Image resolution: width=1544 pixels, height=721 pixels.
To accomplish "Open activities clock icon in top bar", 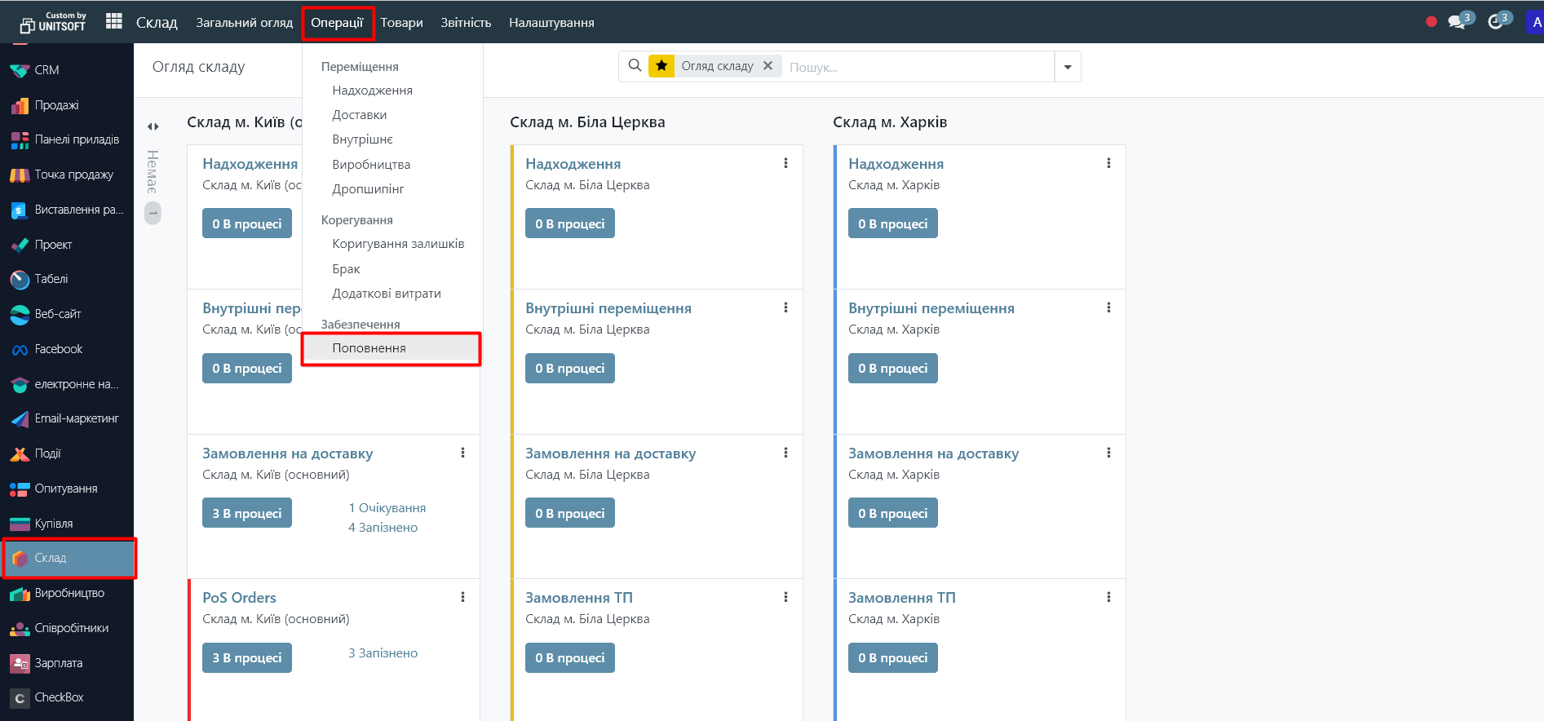I will pos(1495,22).
